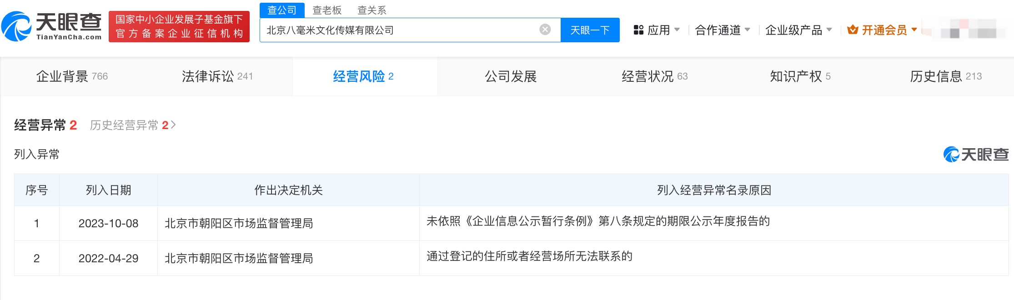The width and height of the screenshot is (1014, 300).
Task: Click 北京市朝阳区市场监督管理局 in row 2
Action: [239, 258]
